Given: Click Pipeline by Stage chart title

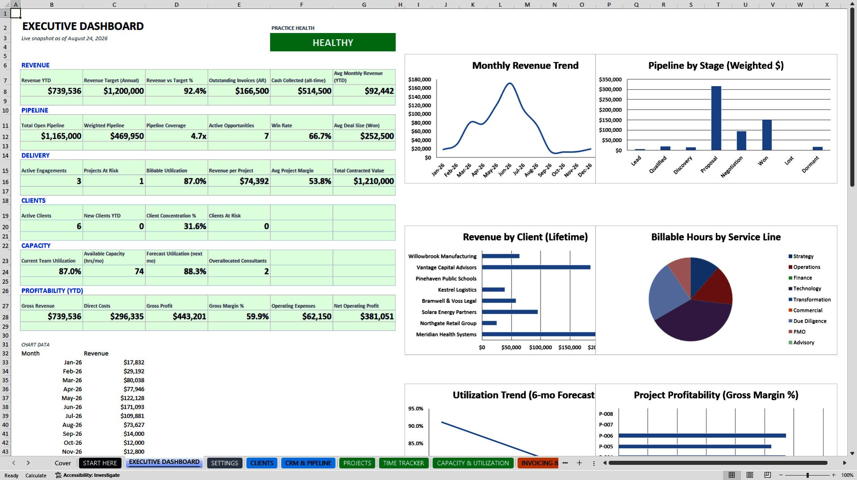Looking at the screenshot, I should tap(716, 66).
